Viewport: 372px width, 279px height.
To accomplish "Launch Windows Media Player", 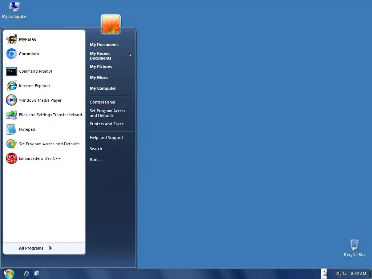I will [x=44, y=100].
